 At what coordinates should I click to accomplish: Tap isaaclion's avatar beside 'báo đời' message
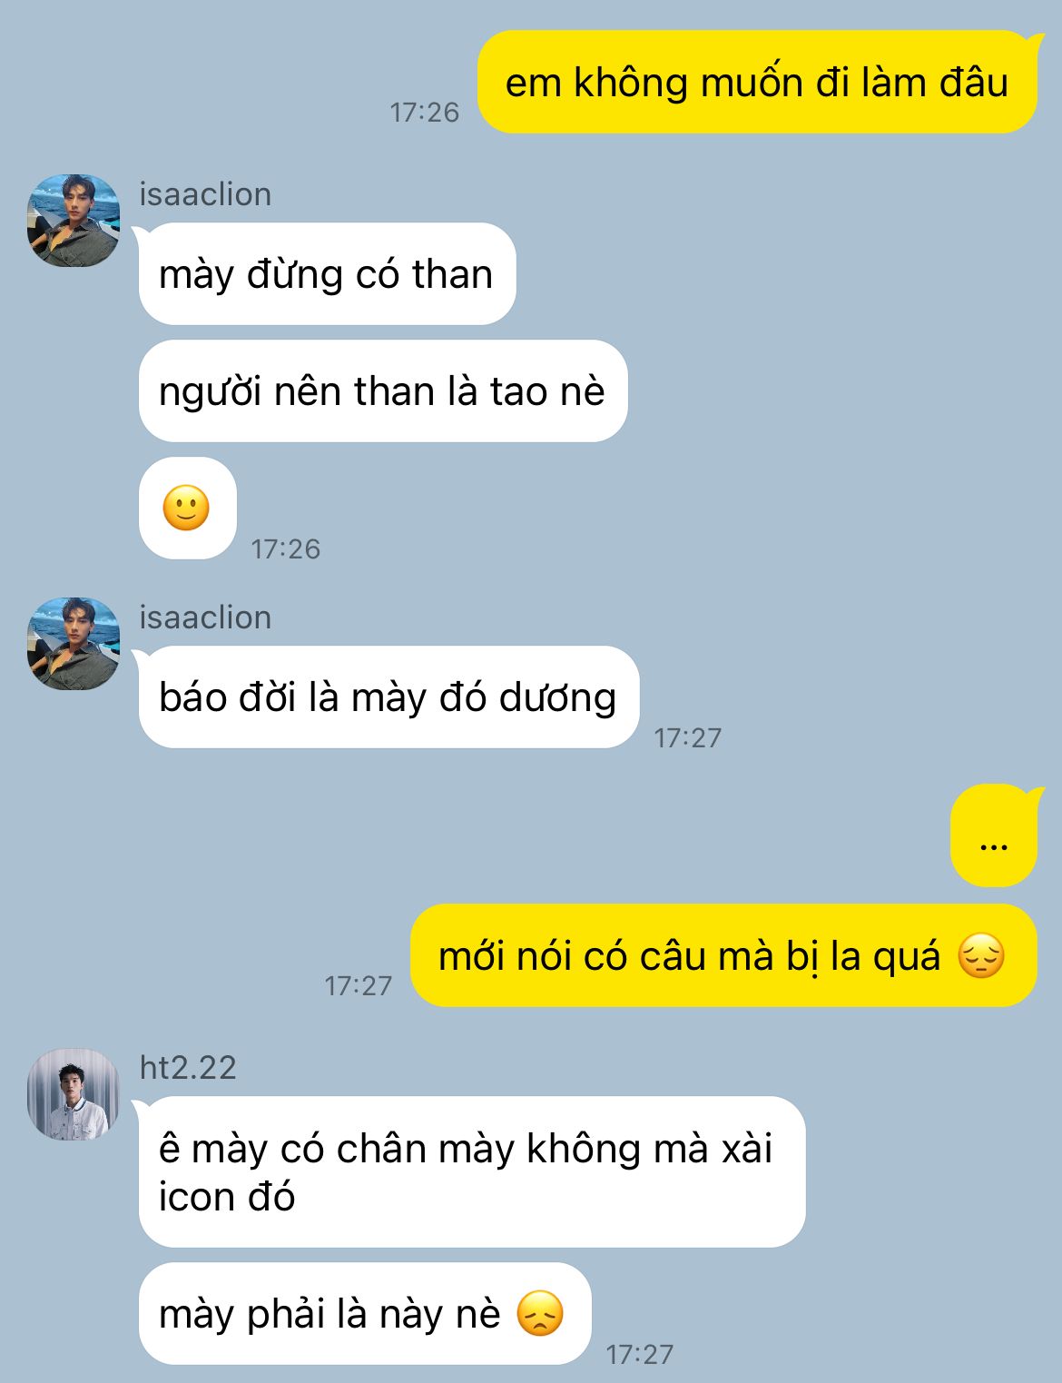point(73,643)
